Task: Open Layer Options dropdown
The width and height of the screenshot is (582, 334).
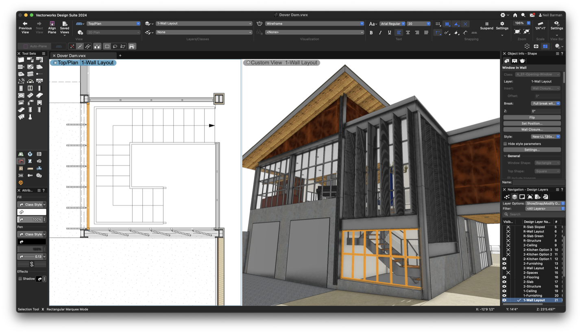Action: pyautogui.click(x=545, y=203)
